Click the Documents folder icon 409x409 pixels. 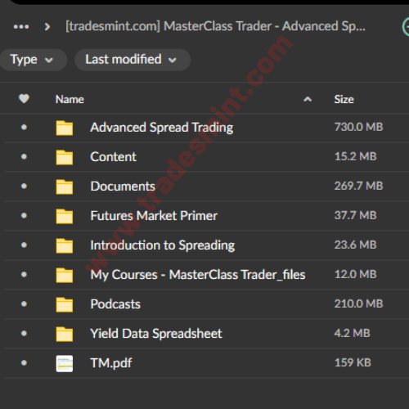65,187
